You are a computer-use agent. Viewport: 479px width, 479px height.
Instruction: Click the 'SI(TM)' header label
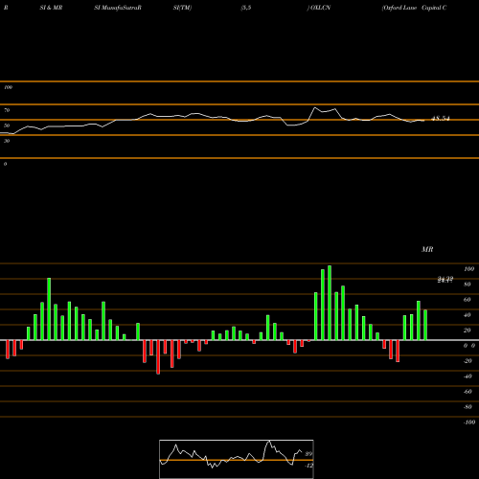[x=182, y=8]
